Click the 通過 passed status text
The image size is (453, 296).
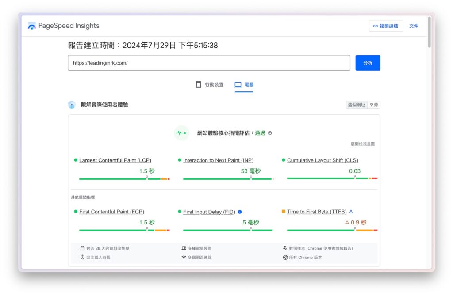260,133
